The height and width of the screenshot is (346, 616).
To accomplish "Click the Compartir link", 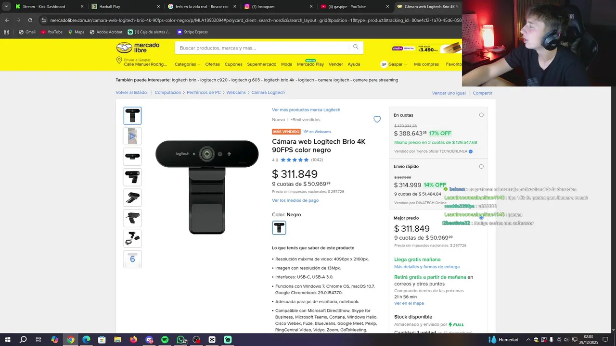I will [483, 93].
